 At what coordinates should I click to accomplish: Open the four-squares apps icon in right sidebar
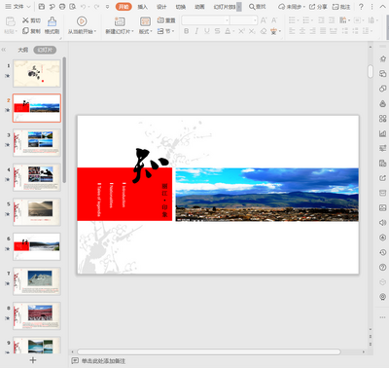point(382,119)
